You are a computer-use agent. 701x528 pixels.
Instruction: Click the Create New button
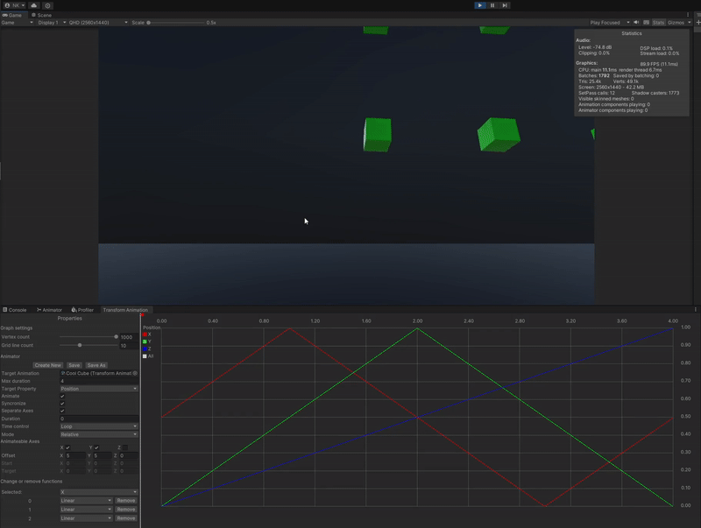[x=47, y=365]
